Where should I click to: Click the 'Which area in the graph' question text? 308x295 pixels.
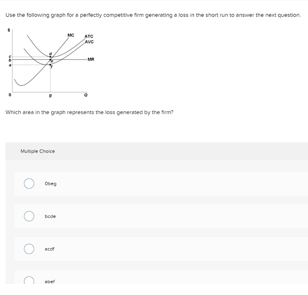tap(89, 112)
